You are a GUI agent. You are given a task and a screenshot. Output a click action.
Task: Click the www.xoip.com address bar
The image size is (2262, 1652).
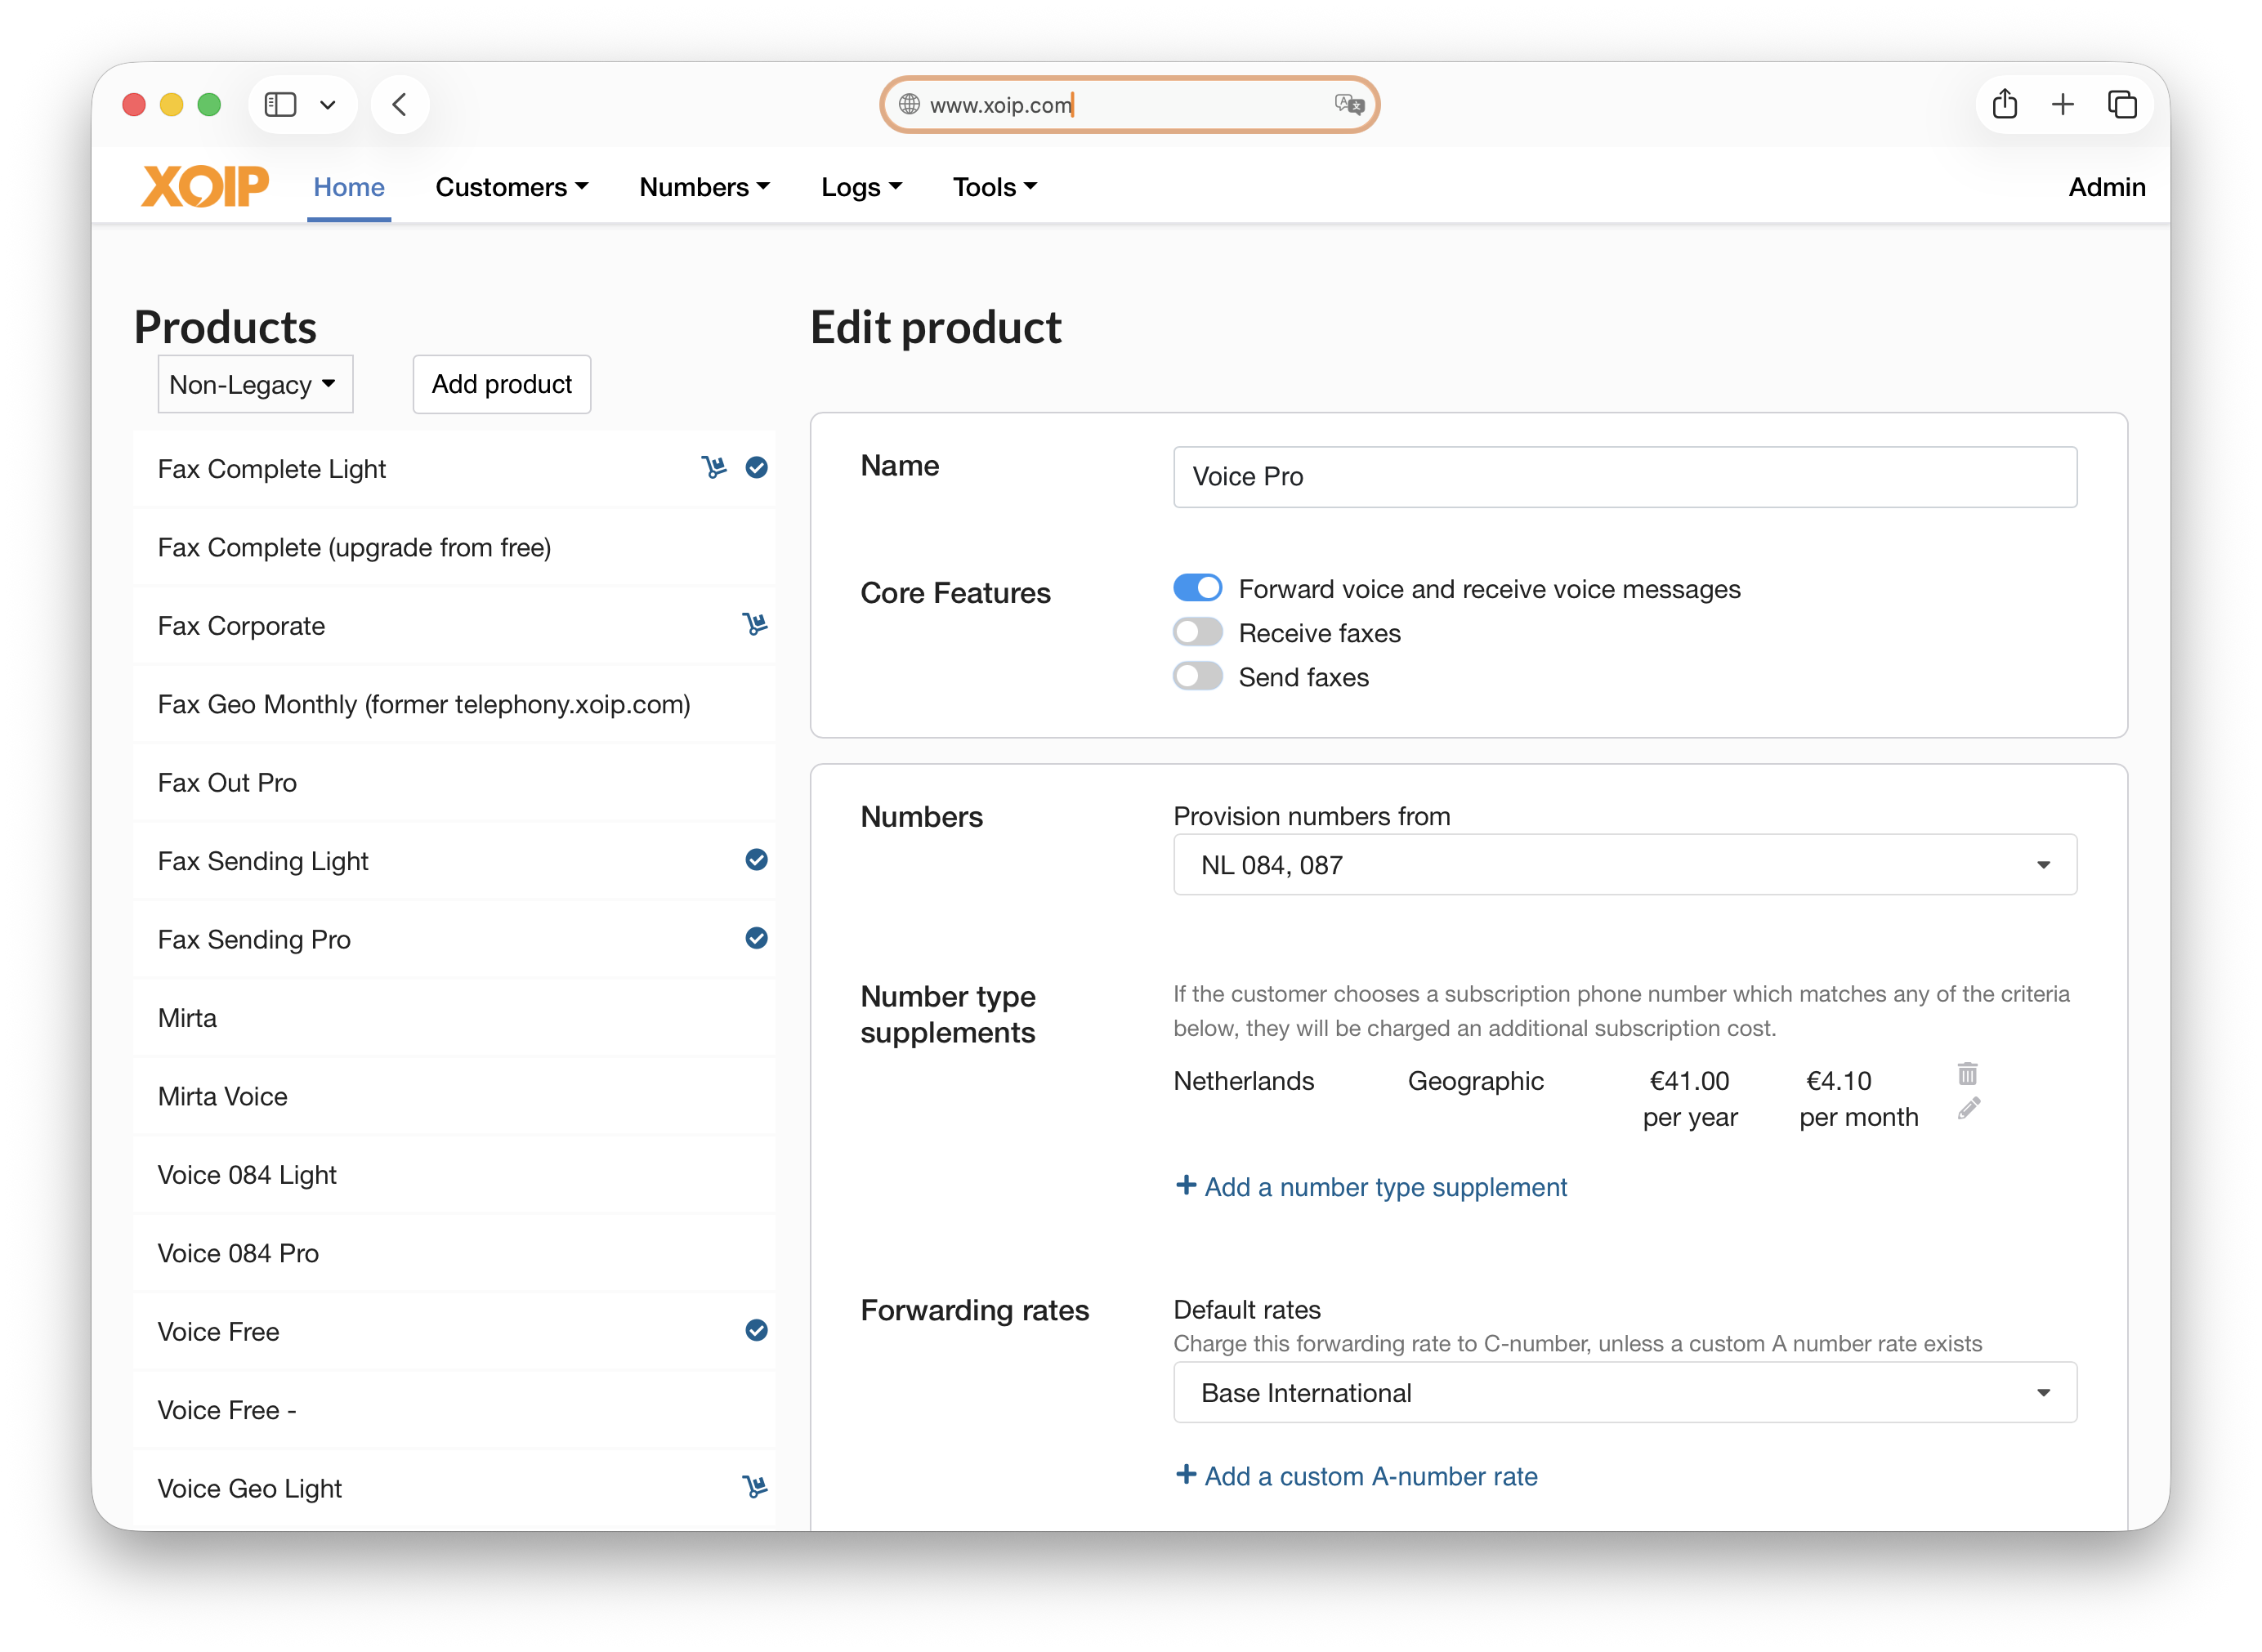click(x=1129, y=104)
